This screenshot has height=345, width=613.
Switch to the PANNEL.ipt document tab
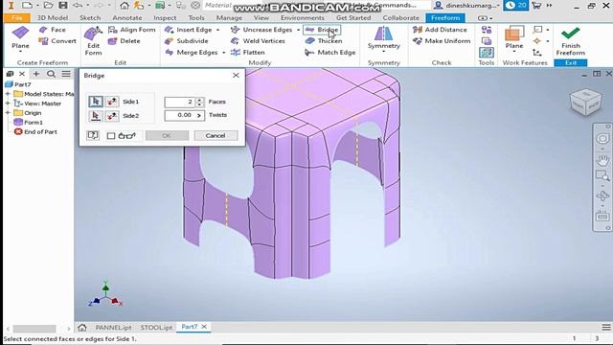tap(113, 328)
